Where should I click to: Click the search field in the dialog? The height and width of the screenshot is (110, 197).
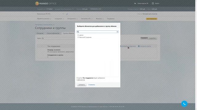click(98, 32)
